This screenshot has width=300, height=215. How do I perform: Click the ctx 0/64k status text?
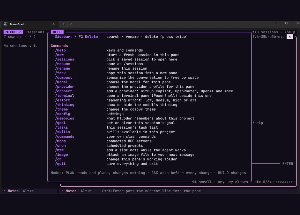[264, 182]
